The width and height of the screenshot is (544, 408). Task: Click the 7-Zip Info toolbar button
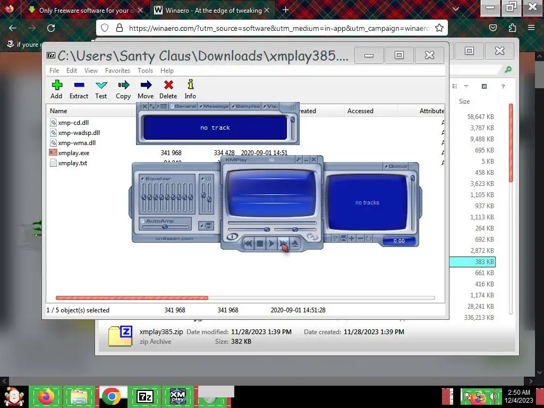pyautogui.click(x=190, y=89)
